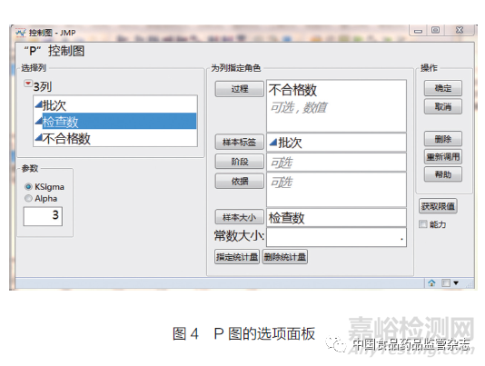This screenshot has width=485, height=366.
Task: Open help with the 帮助 button
Action: [443, 174]
